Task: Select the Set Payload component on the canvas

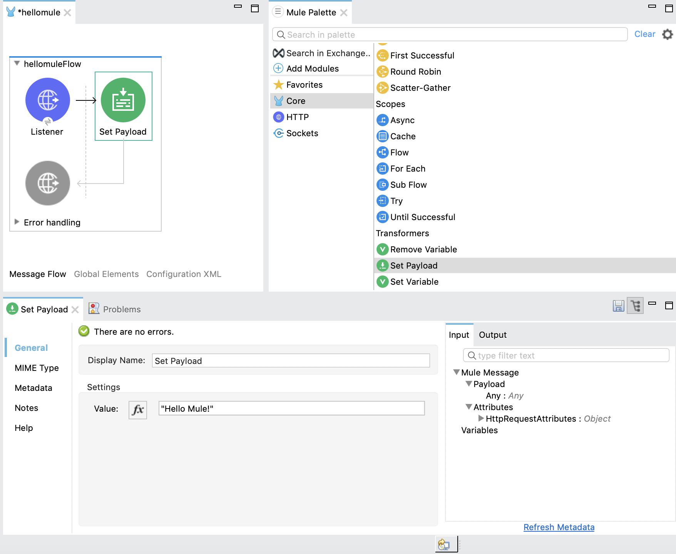Action: pyautogui.click(x=122, y=101)
